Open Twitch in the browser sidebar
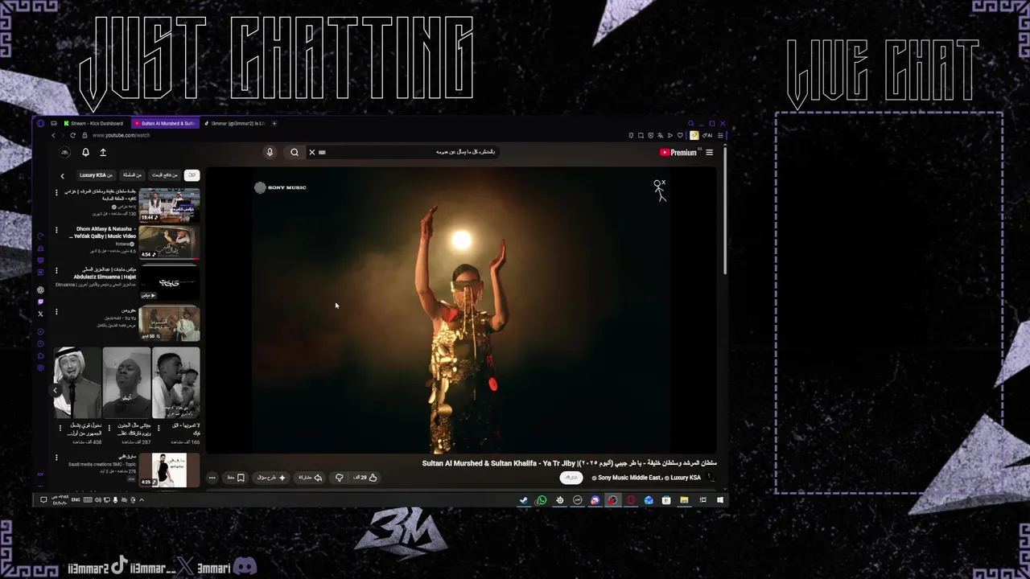This screenshot has height=579, width=1030. pos(40,302)
